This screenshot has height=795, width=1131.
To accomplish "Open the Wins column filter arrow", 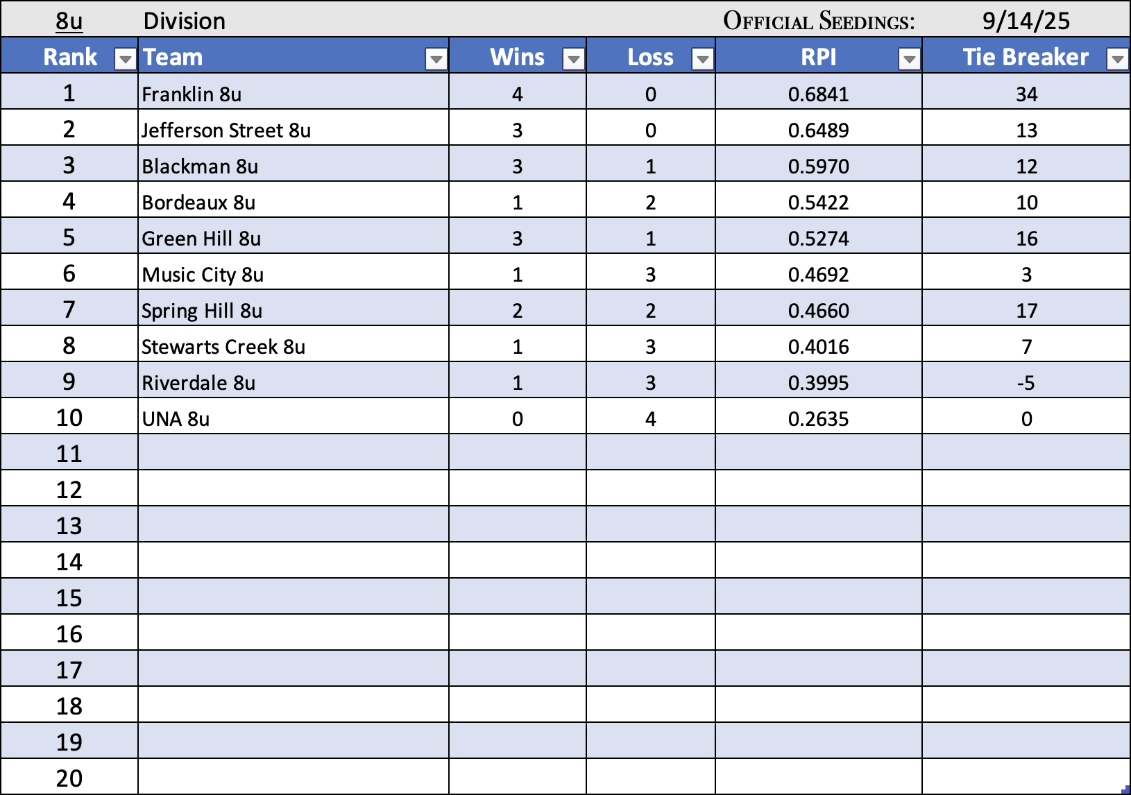I will coord(573,60).
